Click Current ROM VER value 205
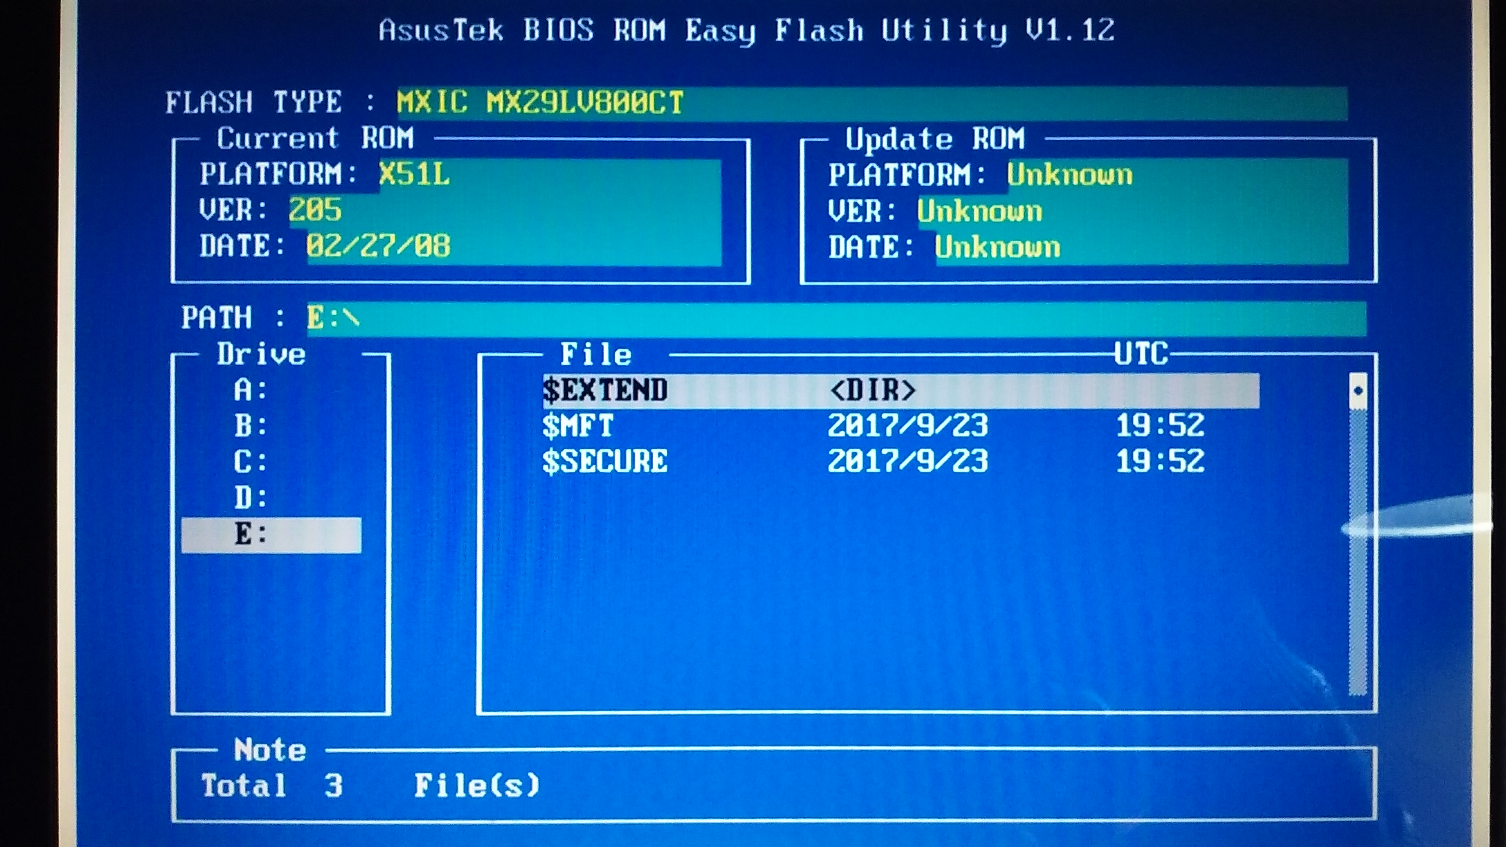 pos(315,210)
